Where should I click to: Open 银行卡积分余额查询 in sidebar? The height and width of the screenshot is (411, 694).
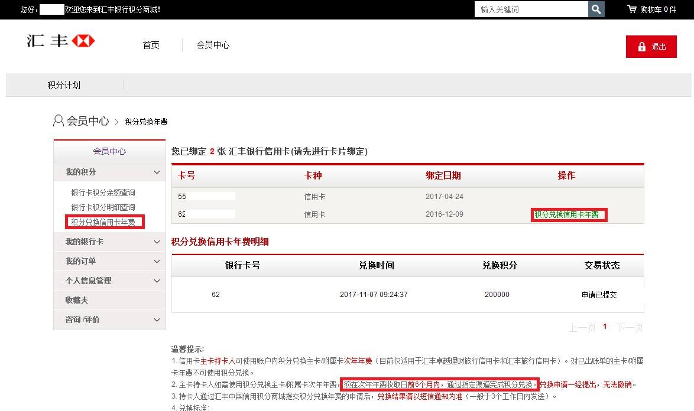(103, 193)
